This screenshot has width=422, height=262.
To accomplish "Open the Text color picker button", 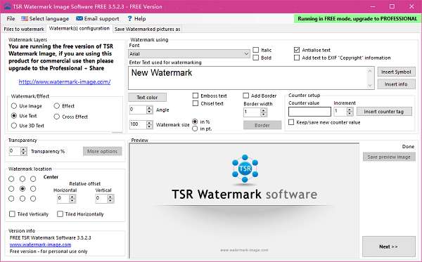I will [x=147, y=97].
